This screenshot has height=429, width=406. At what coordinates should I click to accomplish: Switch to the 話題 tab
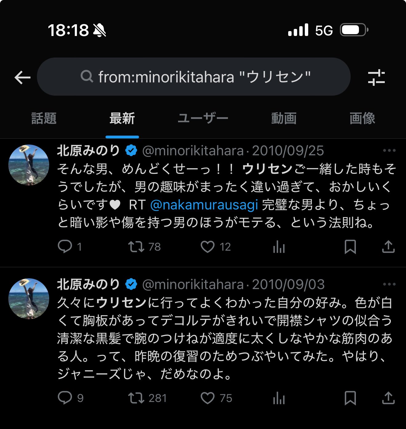44,118
